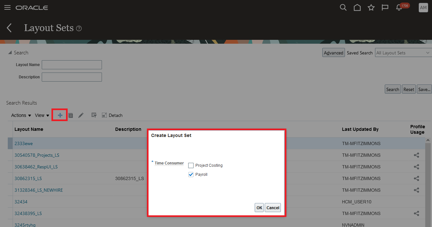This screenshot has height=227, width=432.
Task: Click the Home icon in the header
Action: 357,7
